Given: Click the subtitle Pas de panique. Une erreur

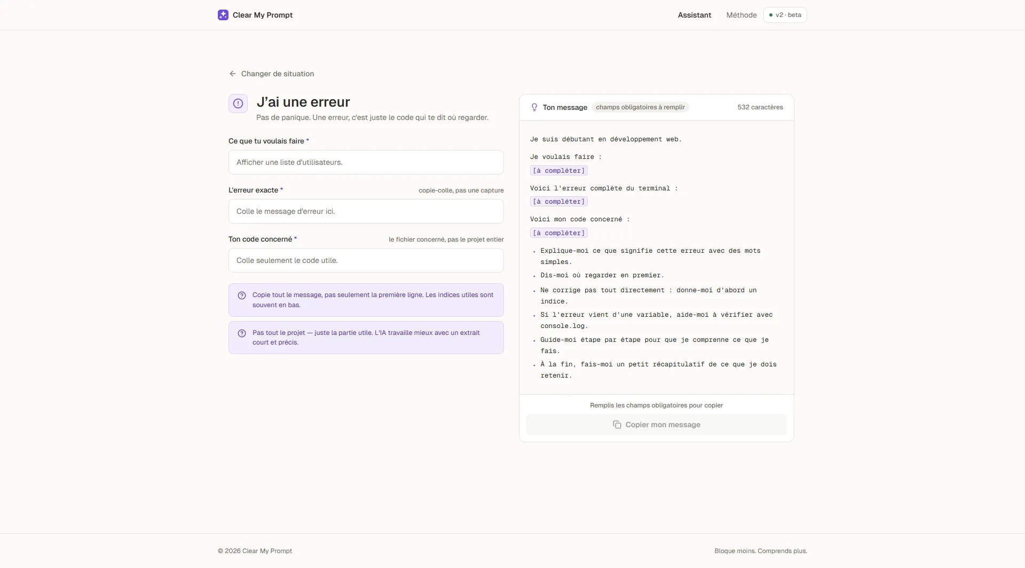Looking at the screenshot, I should click(372, 117).
